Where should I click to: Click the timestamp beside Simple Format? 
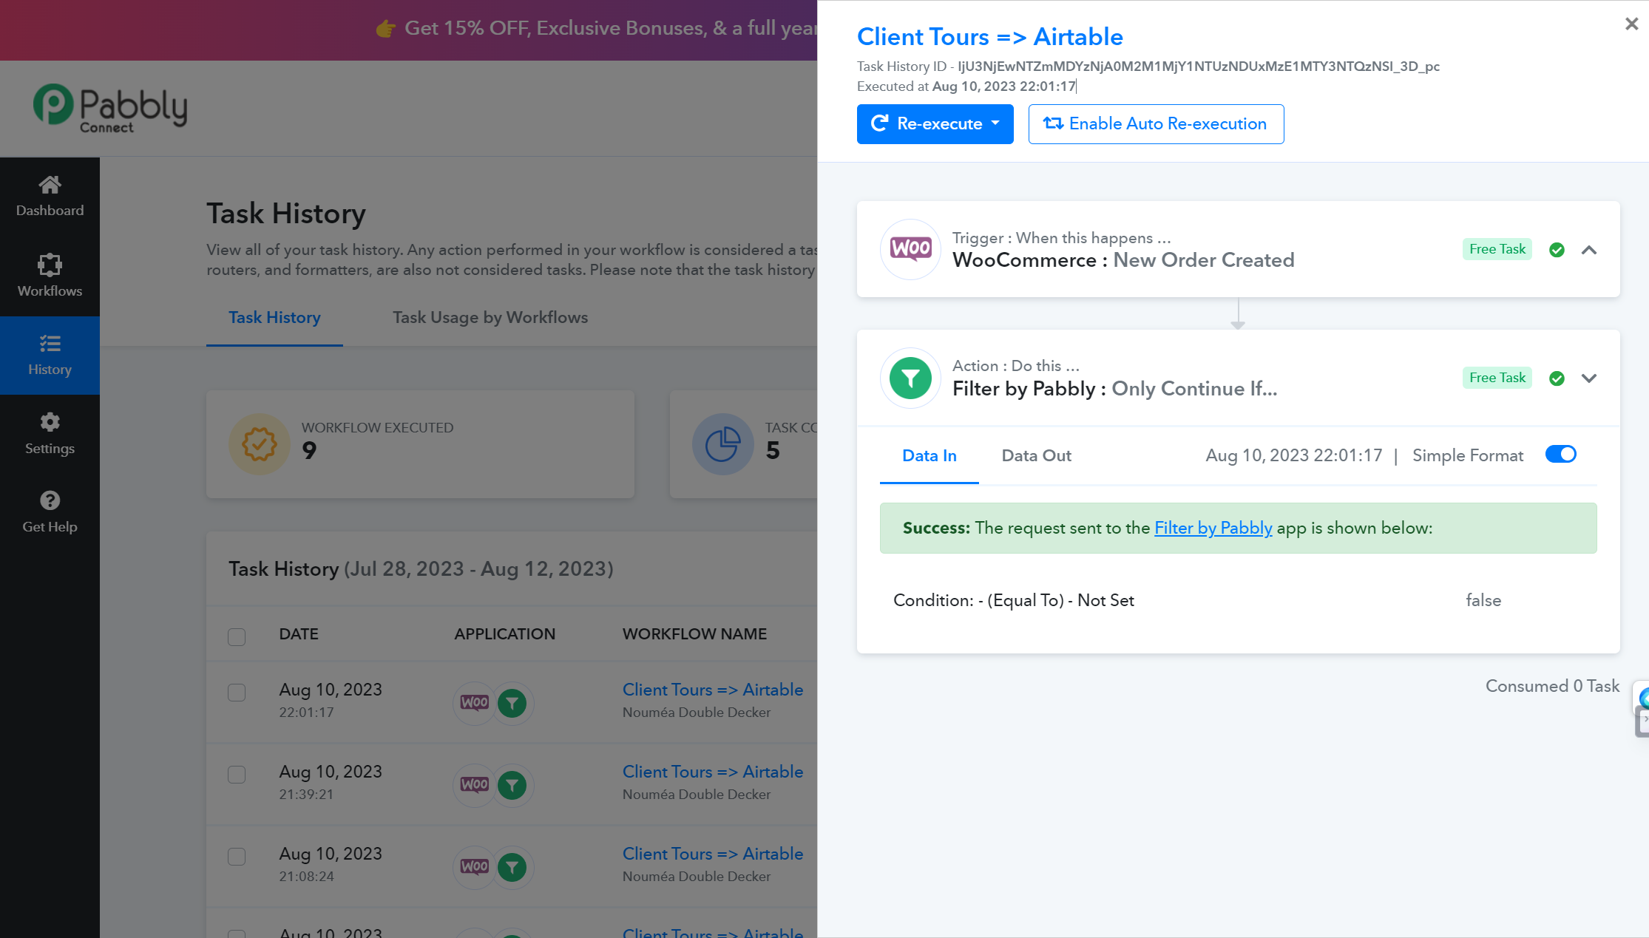1294,456
